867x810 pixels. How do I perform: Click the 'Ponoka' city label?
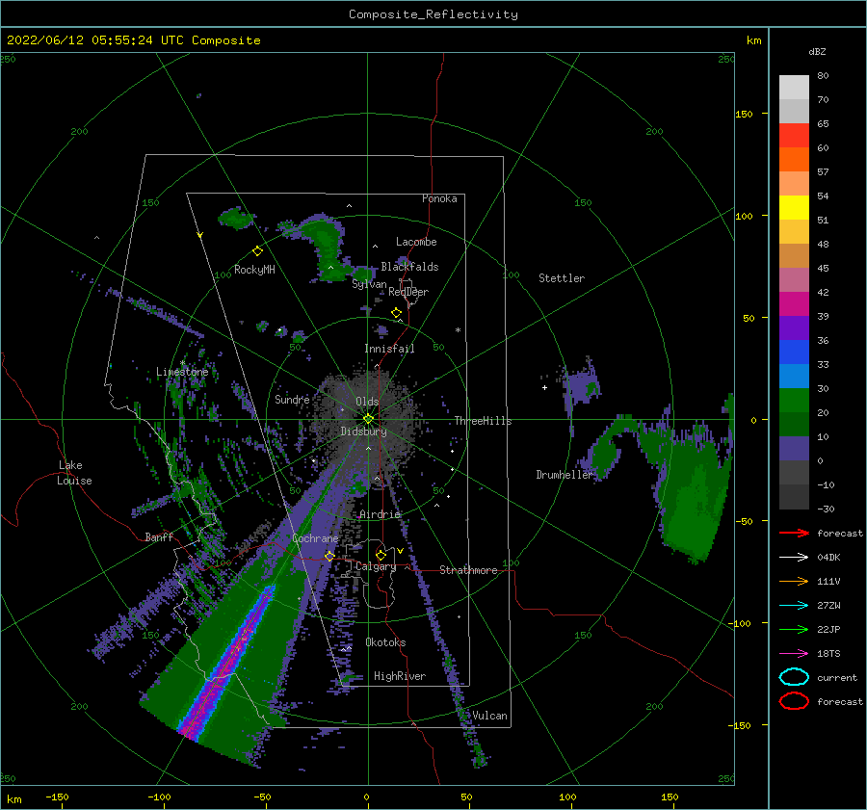click(x=439, y=198)
